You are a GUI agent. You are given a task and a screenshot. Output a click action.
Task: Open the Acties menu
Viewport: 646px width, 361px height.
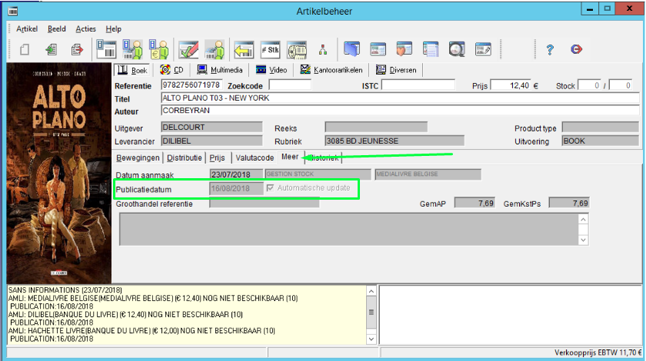point(85,29)
